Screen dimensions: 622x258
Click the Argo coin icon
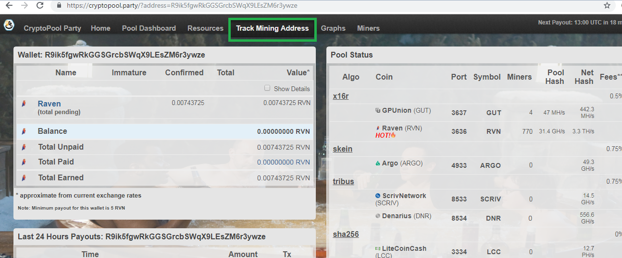[378, 163]
